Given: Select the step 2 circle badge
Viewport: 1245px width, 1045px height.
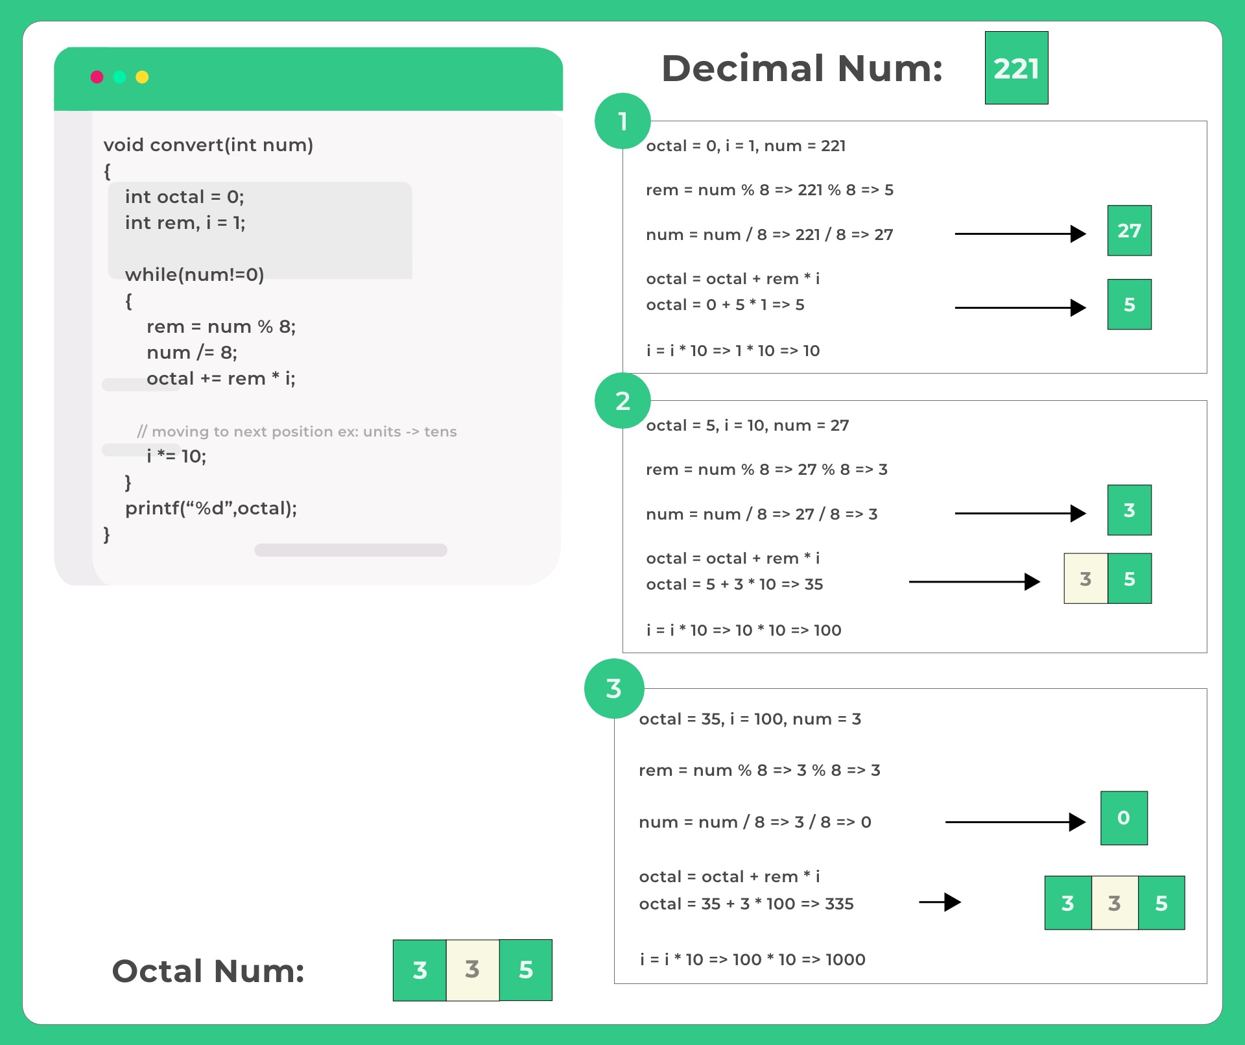Looking at the screenshot, I should tap(622, 400).
